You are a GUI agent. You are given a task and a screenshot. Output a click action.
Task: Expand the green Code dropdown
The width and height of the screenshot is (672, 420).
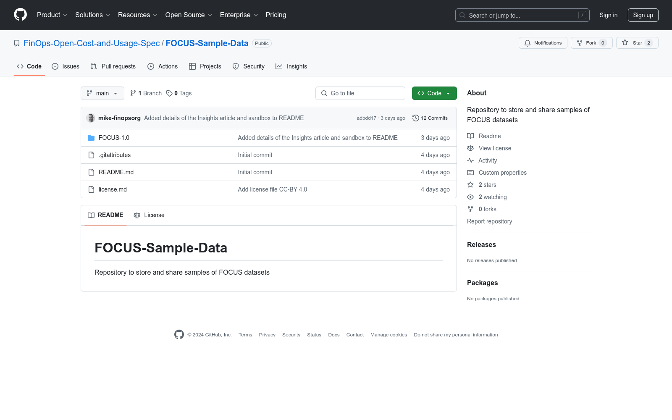pos(434,93)
